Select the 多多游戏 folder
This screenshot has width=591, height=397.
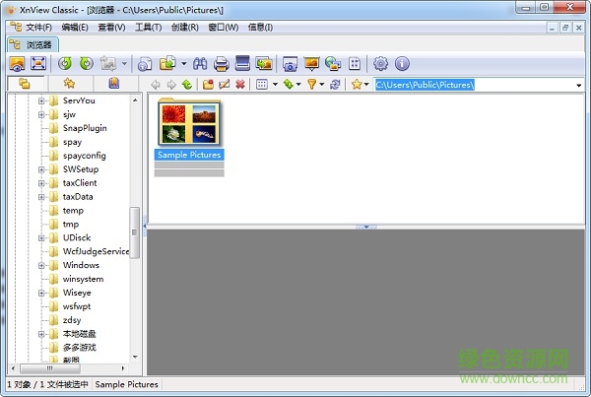(79, 348)
